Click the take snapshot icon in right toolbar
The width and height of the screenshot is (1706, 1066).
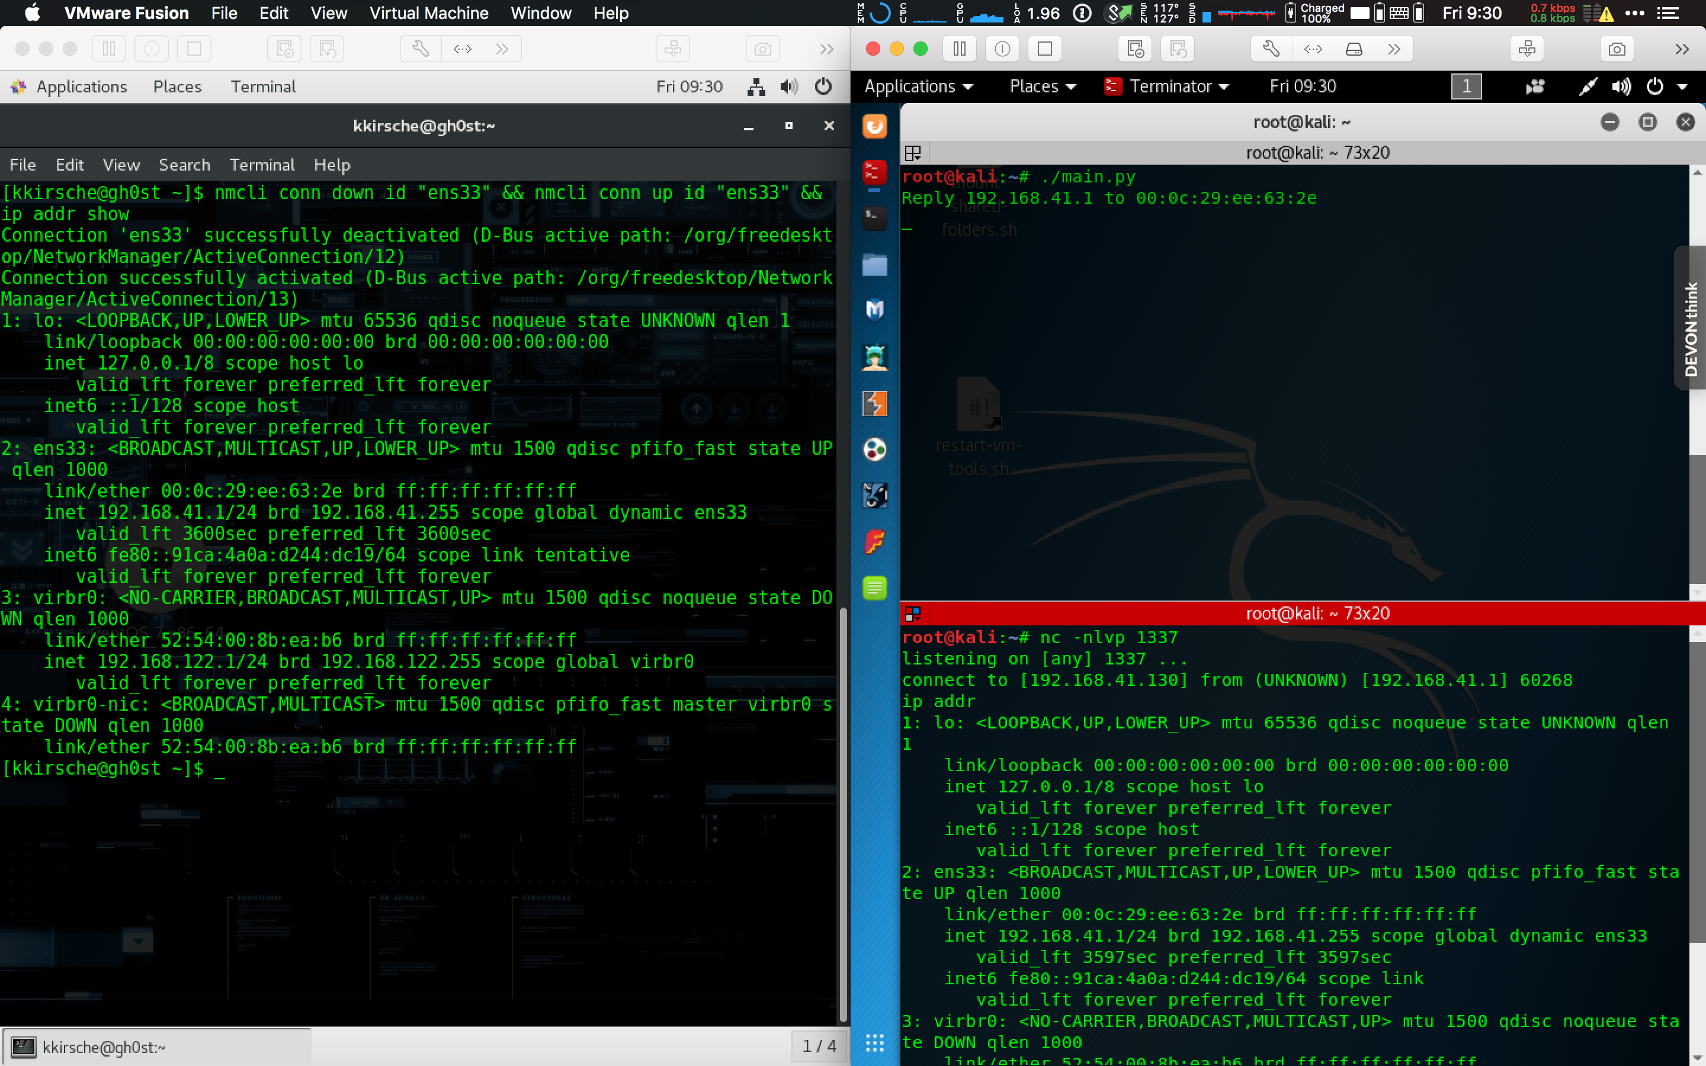tap(1135, 49)
